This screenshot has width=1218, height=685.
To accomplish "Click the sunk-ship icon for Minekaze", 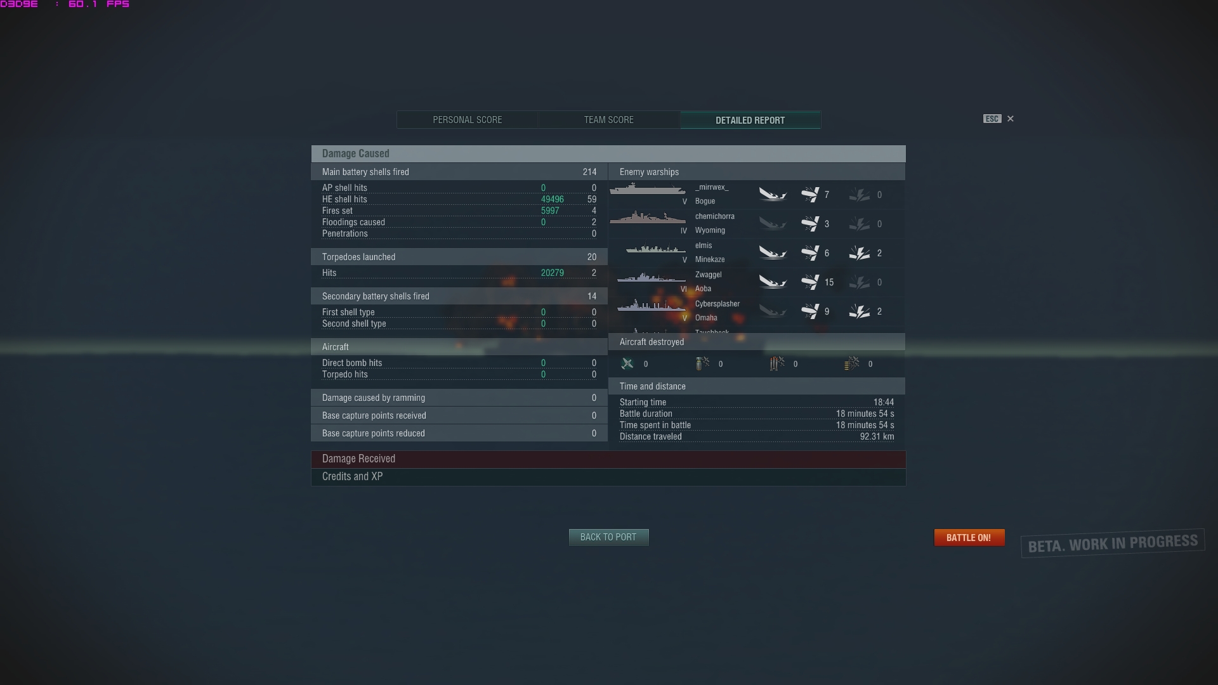I will [x=773, y=253].
